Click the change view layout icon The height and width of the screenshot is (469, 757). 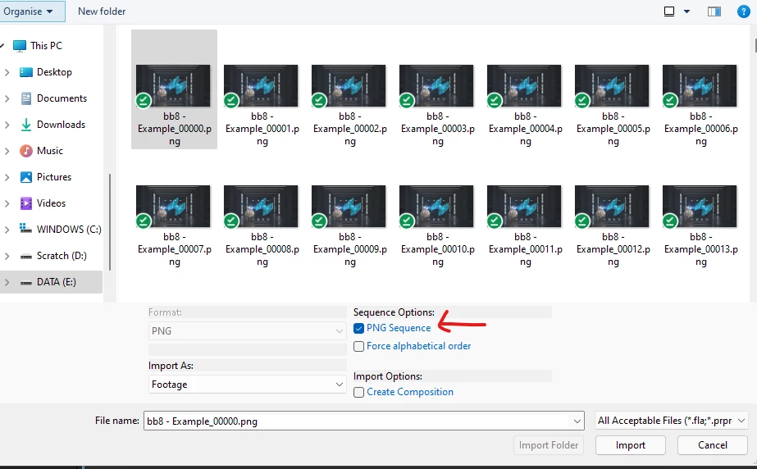pos(669,11)
